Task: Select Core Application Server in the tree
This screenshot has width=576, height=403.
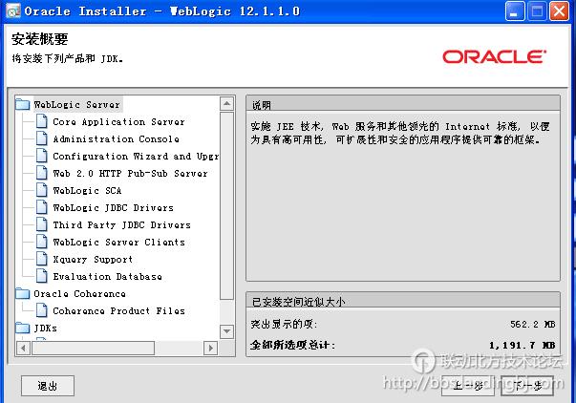Action: (x=118, y=121)
